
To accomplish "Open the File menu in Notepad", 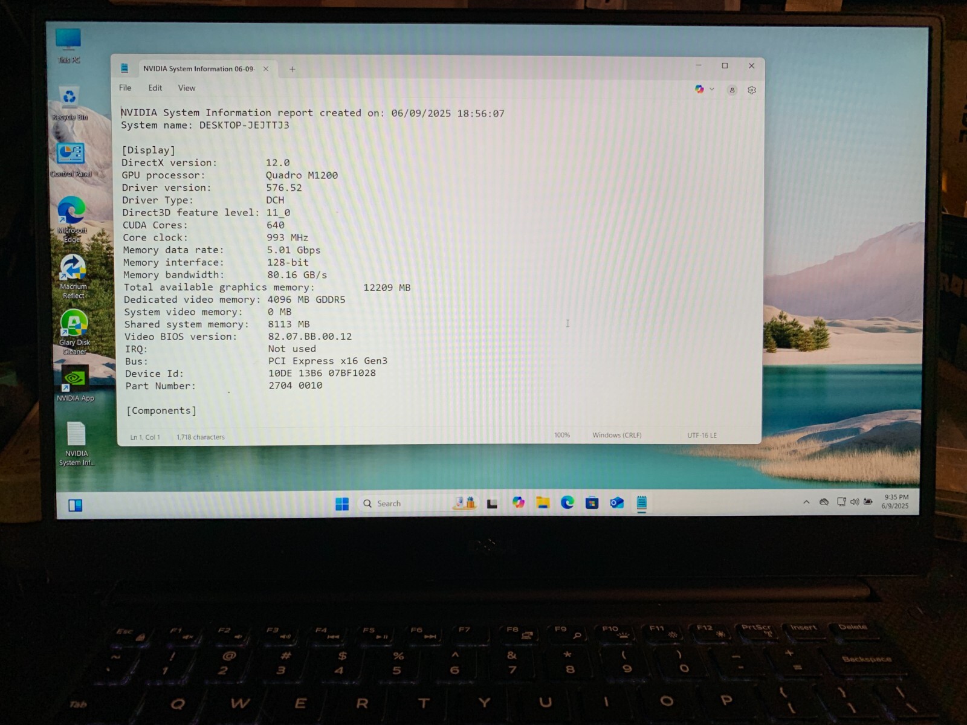I will coord(125,88).
